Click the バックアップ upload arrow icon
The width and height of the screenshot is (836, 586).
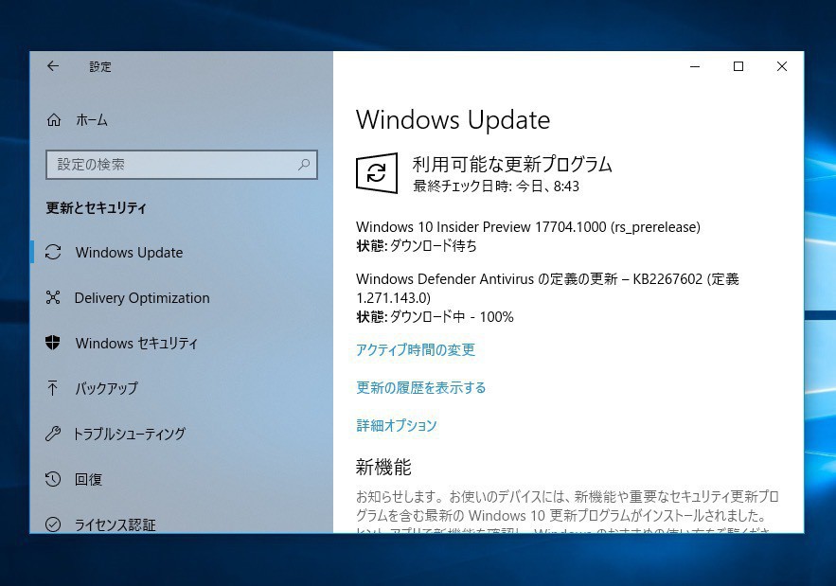click(53, 387)
